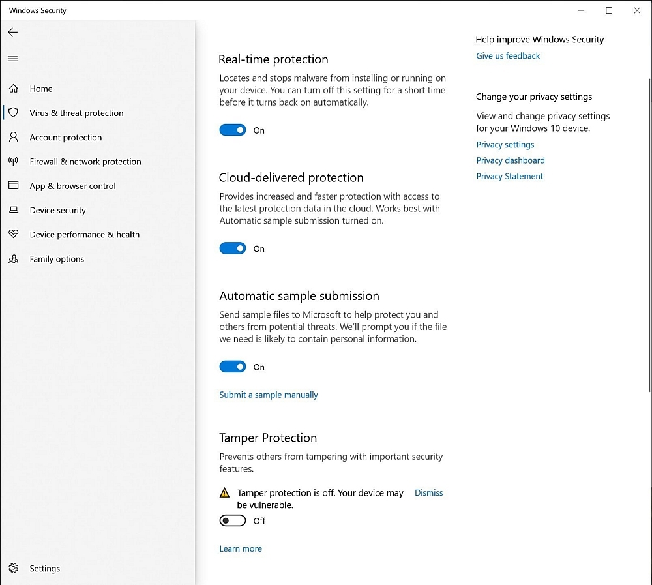Click the Give us feedback link
The width and height of the screenshot is (652, 585).
click(x=508, y=56)
